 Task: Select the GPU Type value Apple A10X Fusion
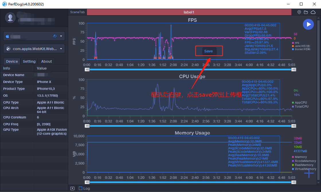[x=52, y=132]
